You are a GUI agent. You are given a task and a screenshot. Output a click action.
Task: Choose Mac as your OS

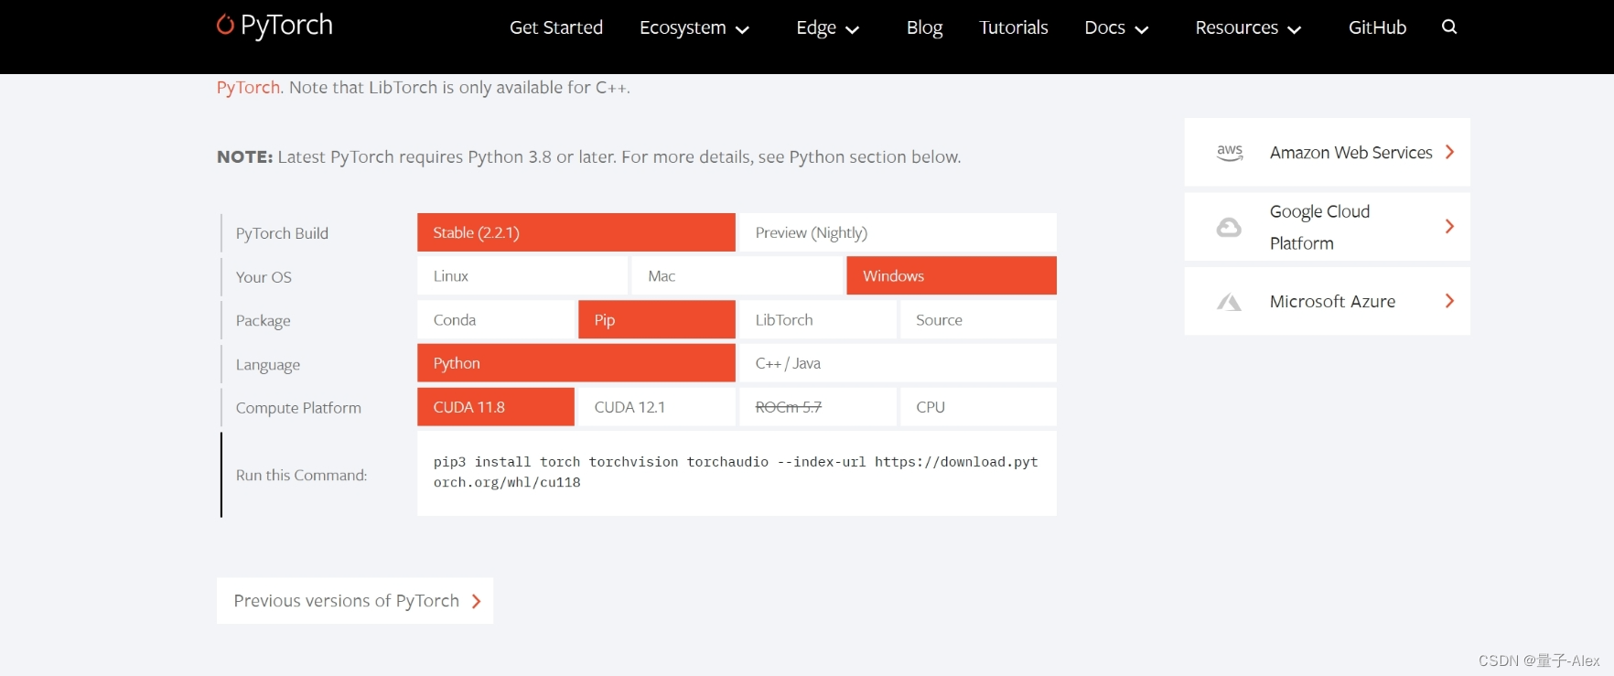click(737, 275)
